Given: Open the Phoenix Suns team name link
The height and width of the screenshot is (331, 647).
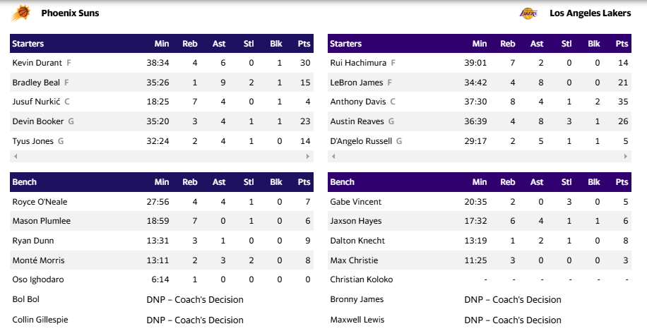Looking at the screenshot, I should [70, 13].
